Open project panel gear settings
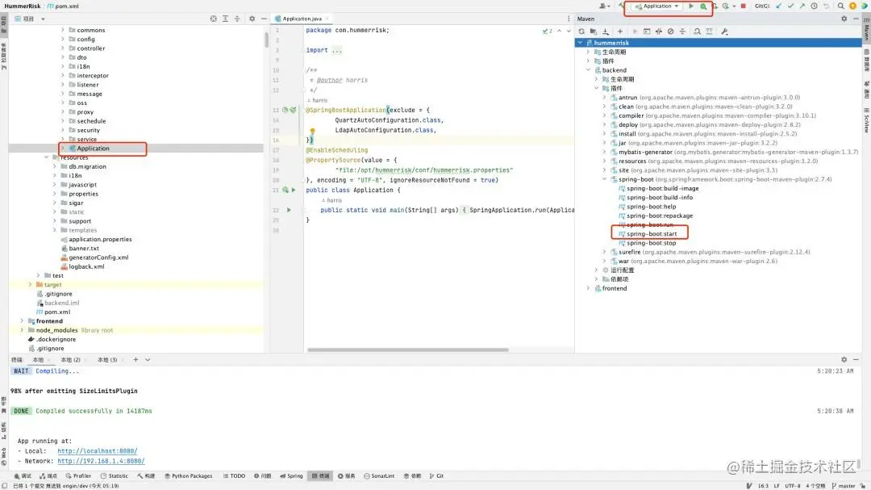The height and width of the screenshot is (490, 871). (x=252, y=19)
